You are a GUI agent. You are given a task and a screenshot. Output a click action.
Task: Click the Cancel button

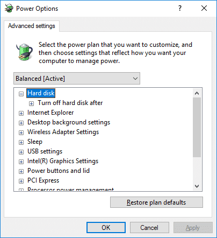(x=149, y=228)
